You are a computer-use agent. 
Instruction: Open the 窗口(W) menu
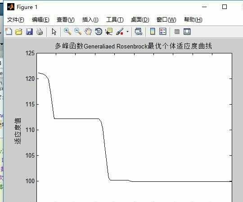[x=166, y=20]
